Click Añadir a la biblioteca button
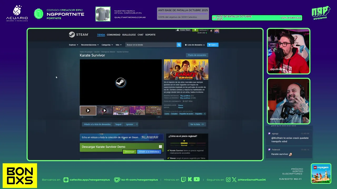337x189 pixels. click(x=149, y=152)
